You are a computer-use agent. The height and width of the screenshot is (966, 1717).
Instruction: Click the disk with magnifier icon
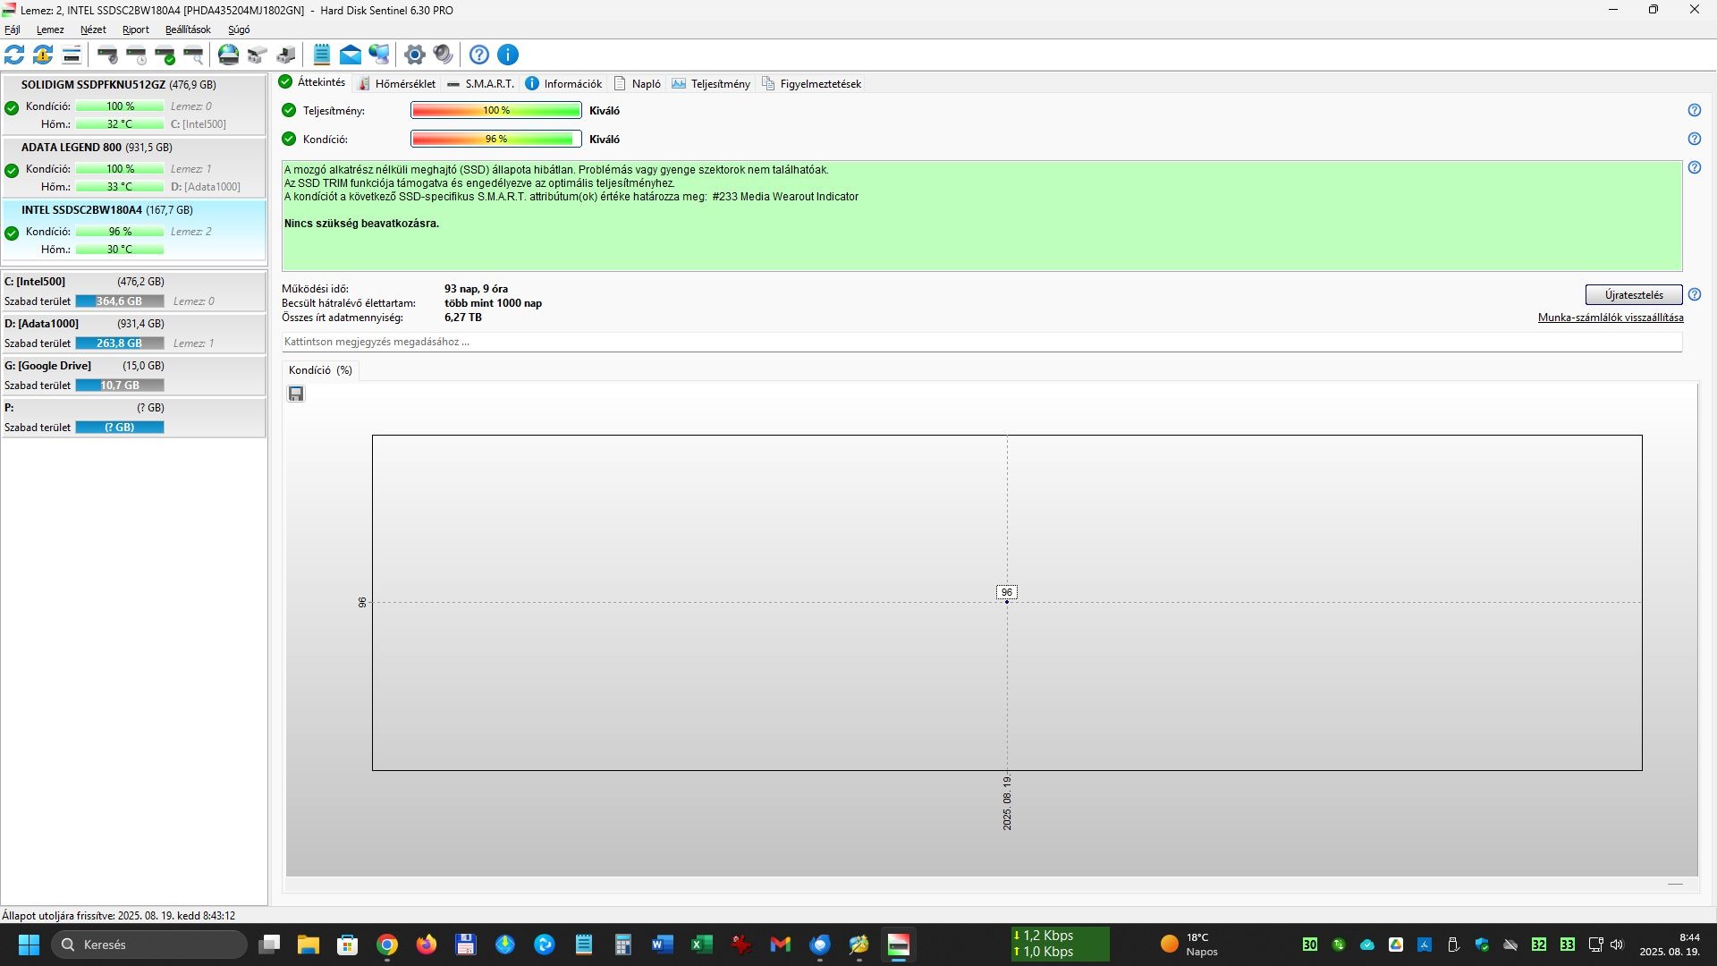click(x=194, y=55)
